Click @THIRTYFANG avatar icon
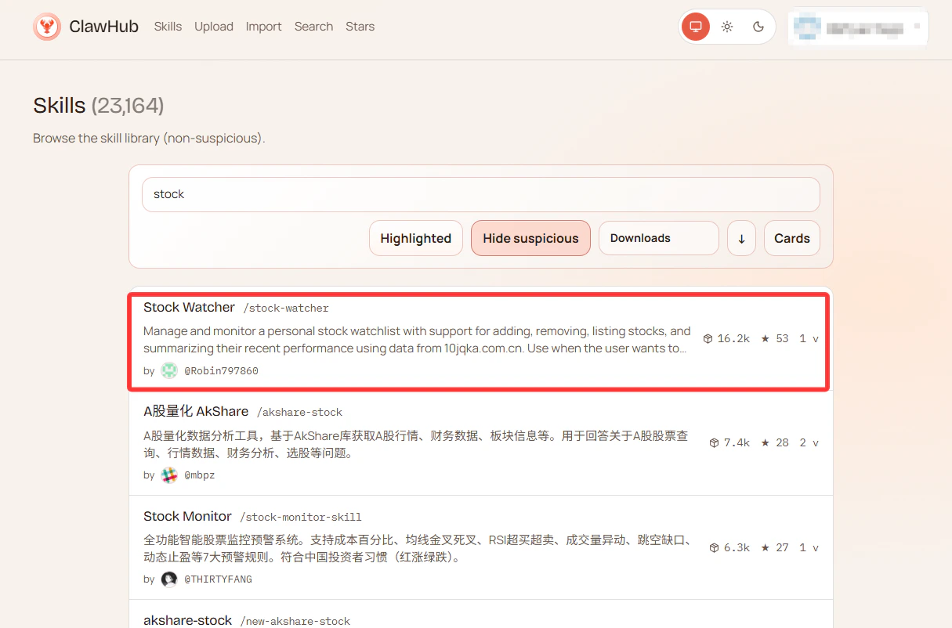952x628 pixels. click(x=169, y=579)
